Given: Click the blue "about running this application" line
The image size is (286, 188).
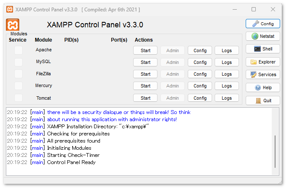Looking at the screenshot, I should pyautogui.click(x=92, y=119).
